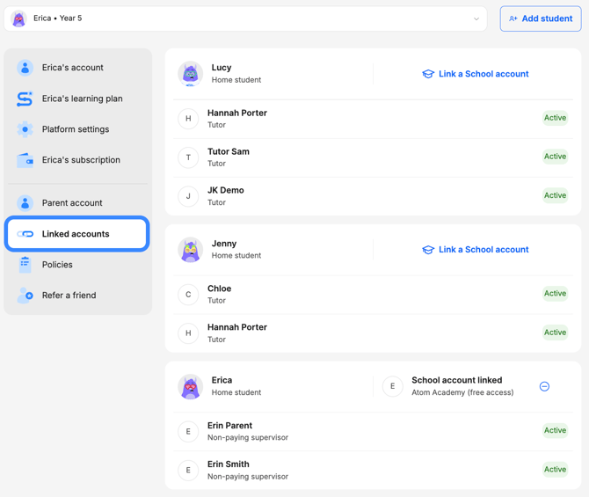This screenshot has width=589, height=497.
Task: Click Active badge for Erin Parent
Action: pos(556,430)
